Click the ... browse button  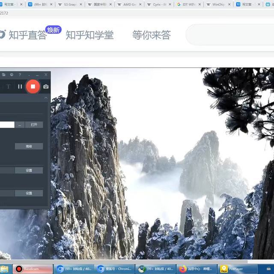(x=20, y=125)
